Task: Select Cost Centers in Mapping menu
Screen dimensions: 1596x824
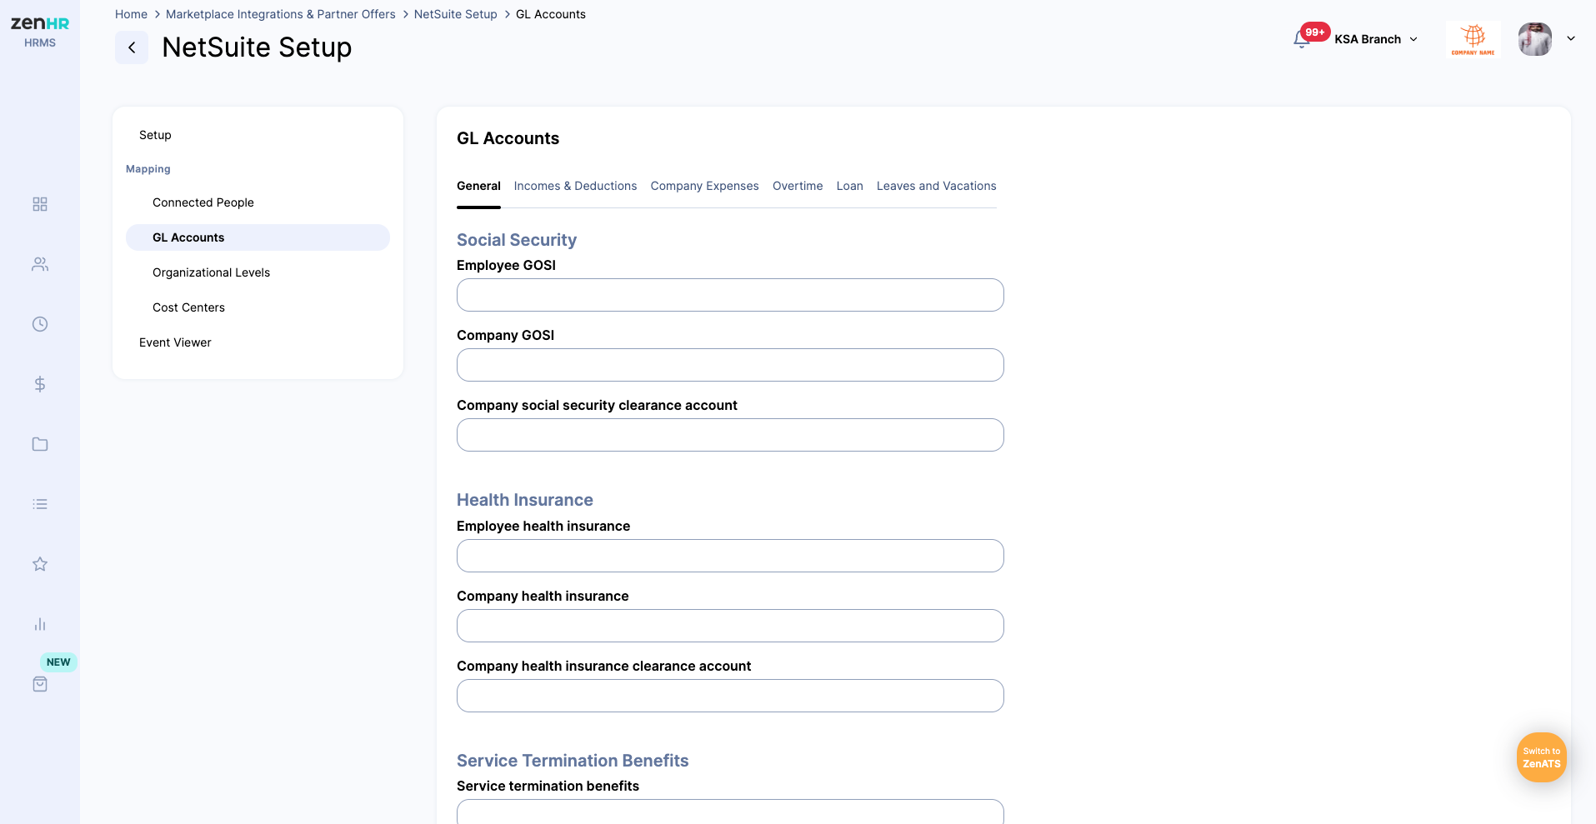Action: coord(189,307)
